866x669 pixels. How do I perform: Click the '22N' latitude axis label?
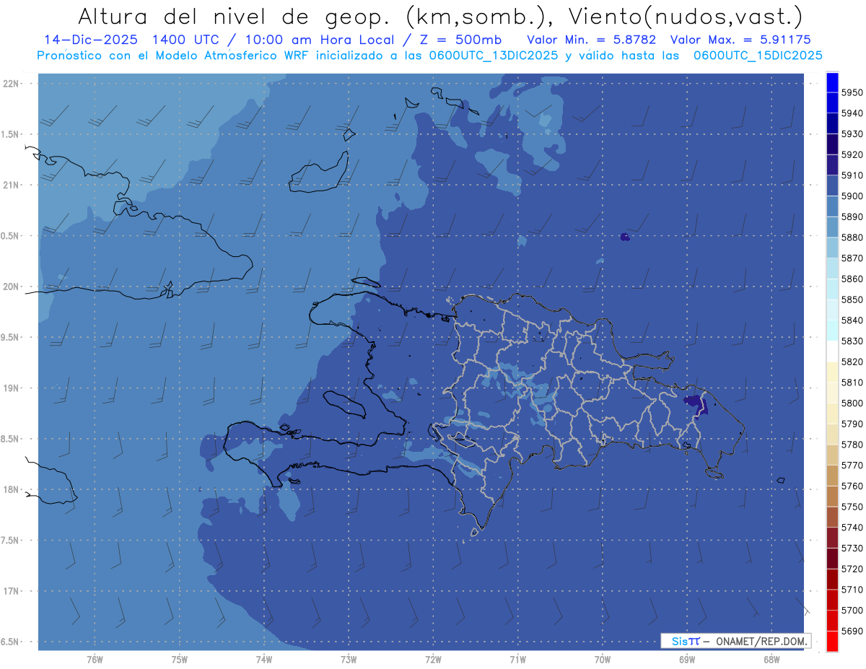point(11,84)
